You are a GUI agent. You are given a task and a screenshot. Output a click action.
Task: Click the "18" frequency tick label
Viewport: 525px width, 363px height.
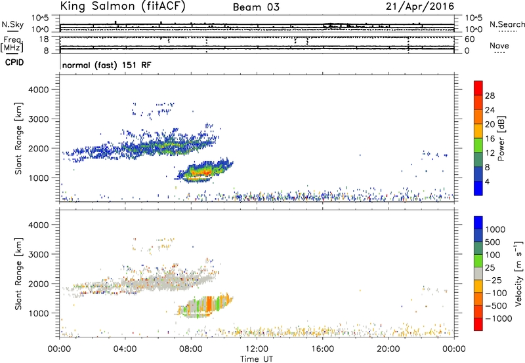pos(44,39)
